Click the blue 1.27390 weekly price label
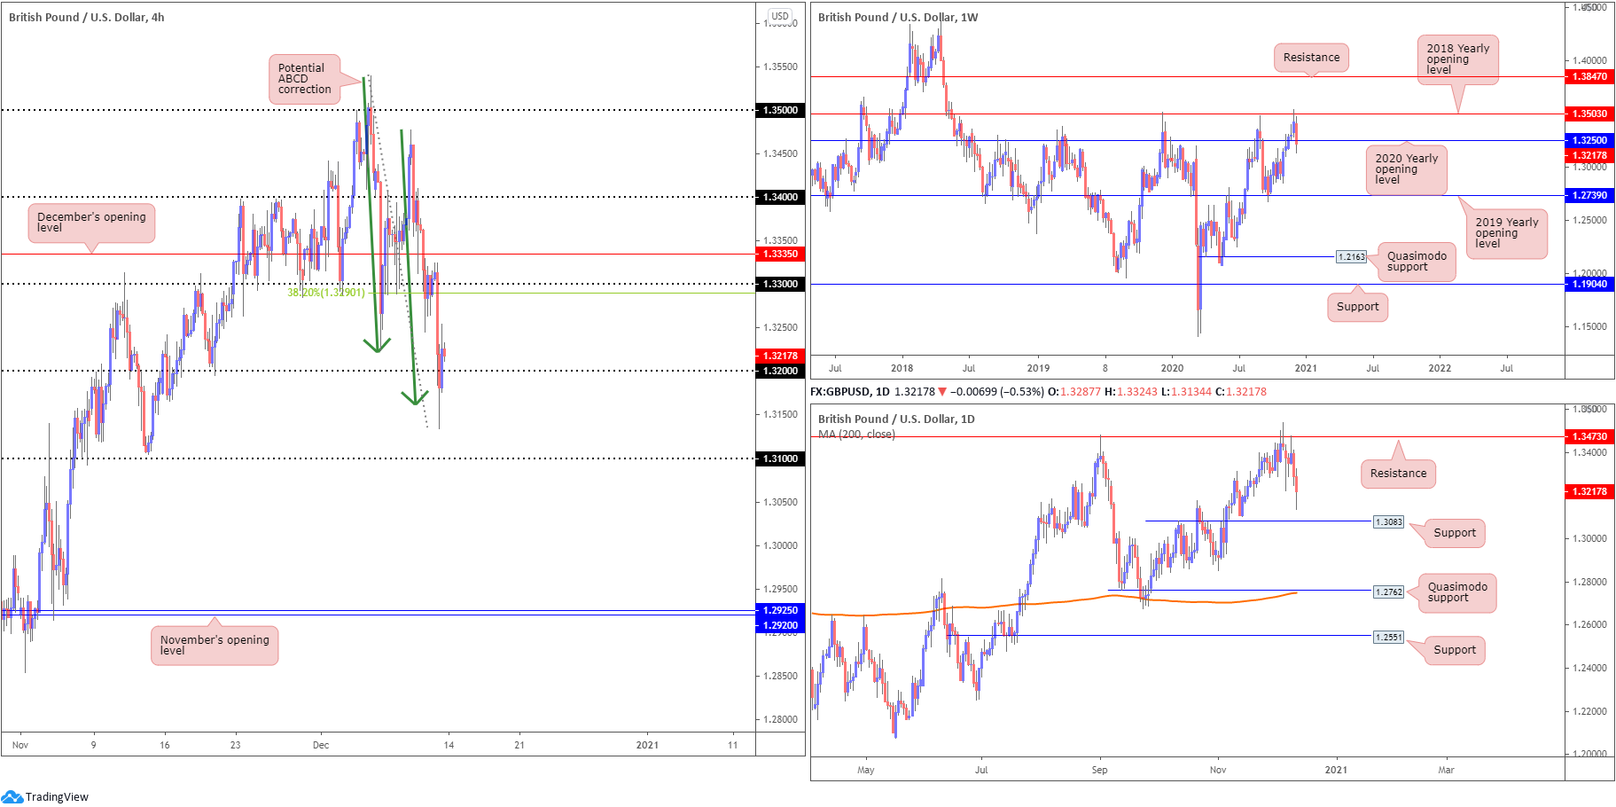This screenshot has height=807, width=1616. (1589, 195)
